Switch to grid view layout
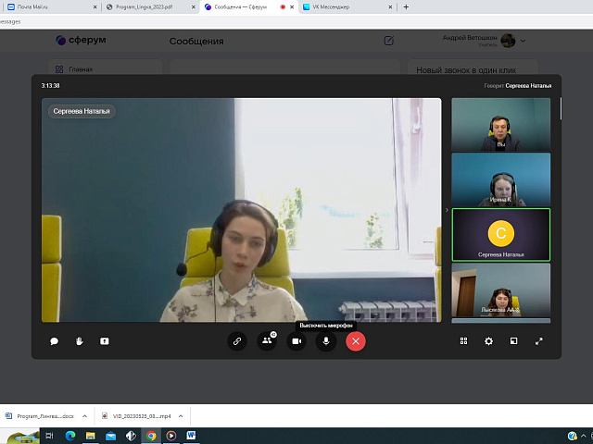Image resolution: width=593 pixels, height=444 pixels. coord(464,341)
